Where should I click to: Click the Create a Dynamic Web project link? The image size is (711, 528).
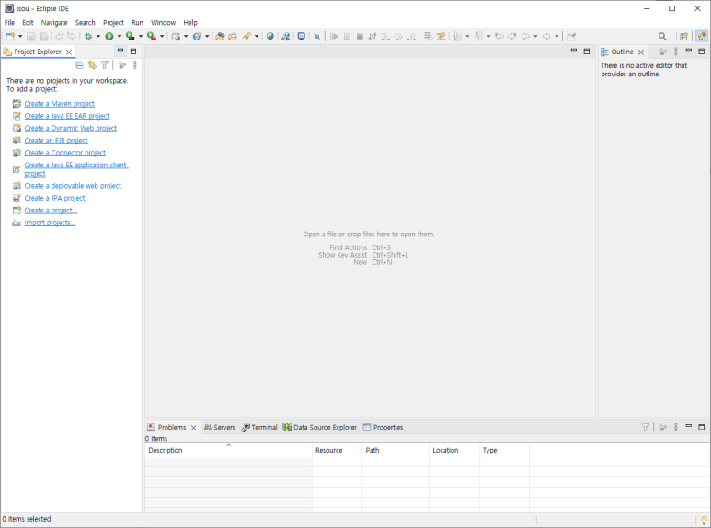pos(70,129)
